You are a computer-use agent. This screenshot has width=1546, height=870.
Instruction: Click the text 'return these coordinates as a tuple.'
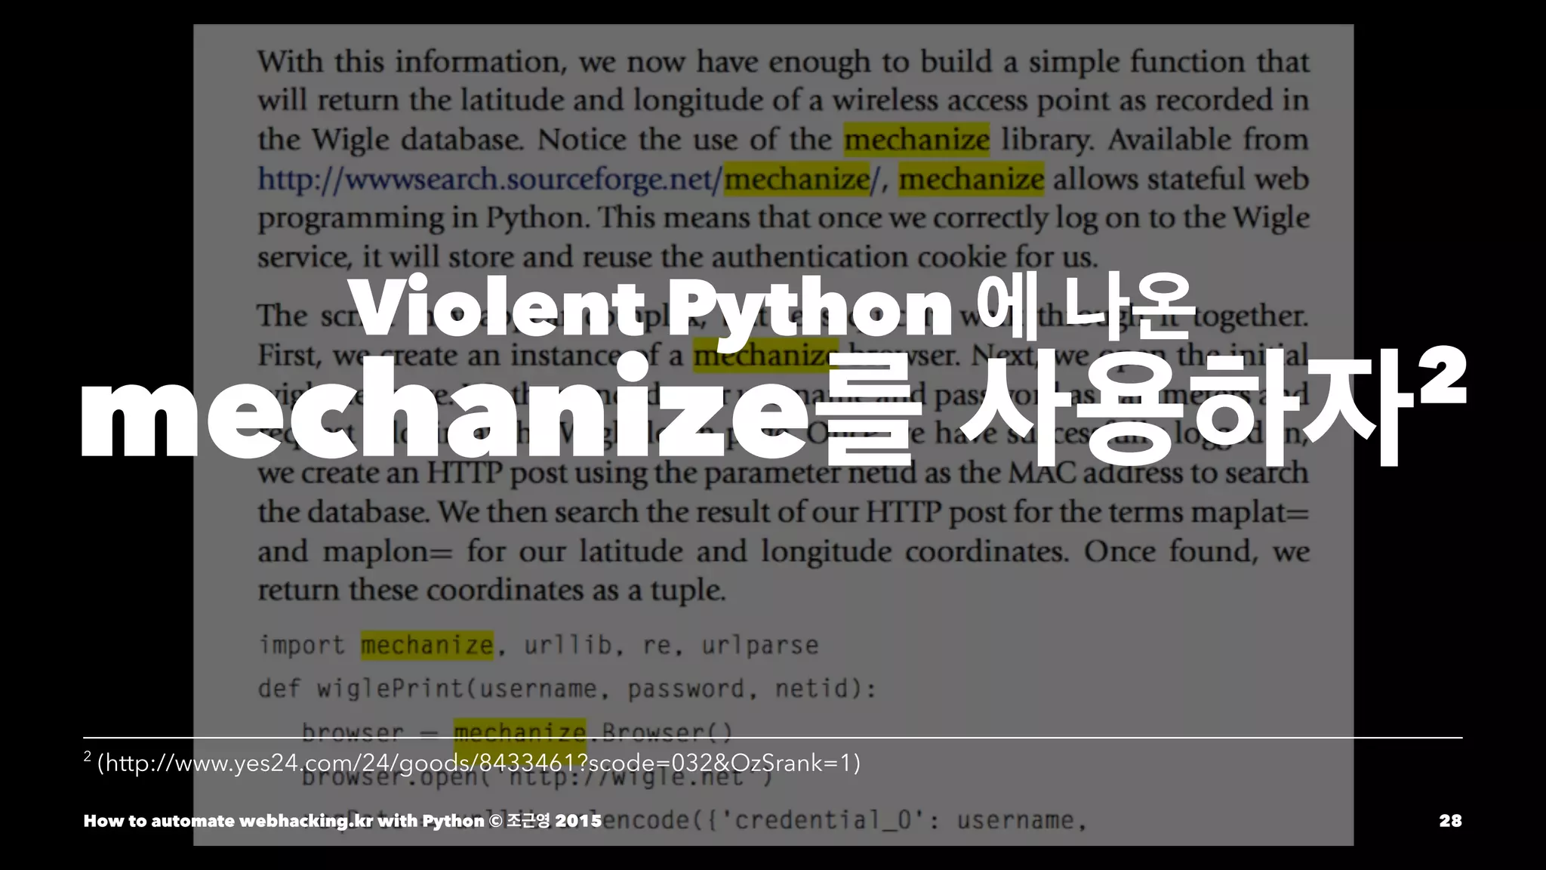tap(491, 590)
